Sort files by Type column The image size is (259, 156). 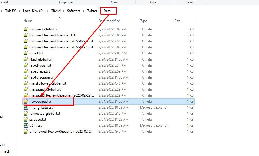point(143,21)
